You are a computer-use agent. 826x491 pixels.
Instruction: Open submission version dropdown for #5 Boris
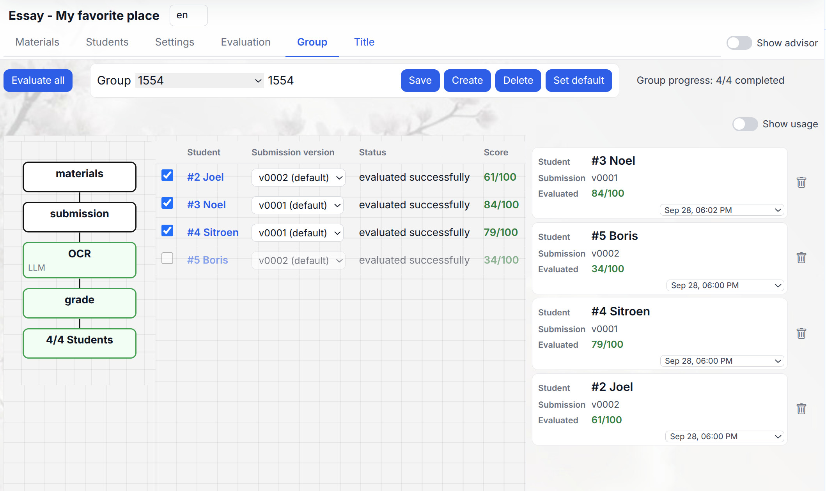click(298, 260)
